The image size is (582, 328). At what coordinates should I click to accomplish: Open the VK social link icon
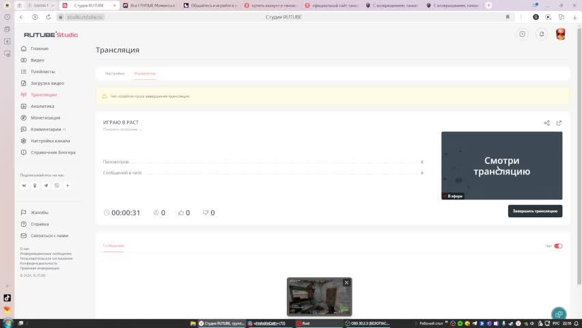point(24,185)
